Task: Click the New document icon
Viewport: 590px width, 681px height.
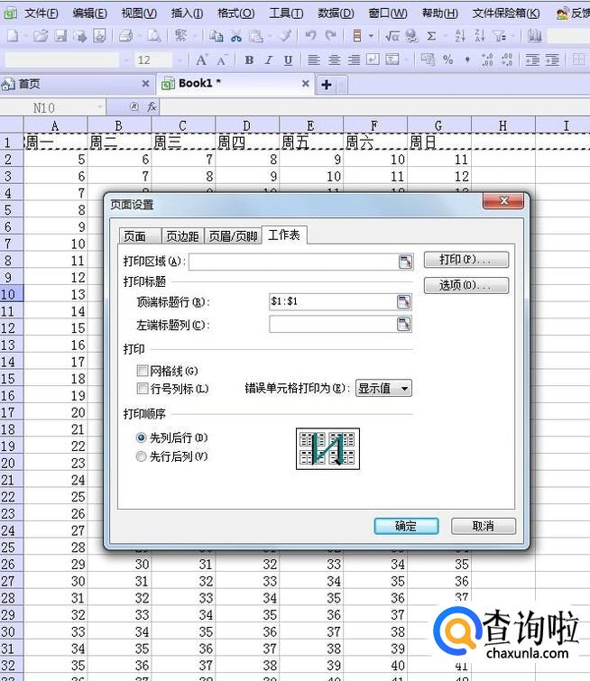Action: pyautogui.click(x=13, y=35)
